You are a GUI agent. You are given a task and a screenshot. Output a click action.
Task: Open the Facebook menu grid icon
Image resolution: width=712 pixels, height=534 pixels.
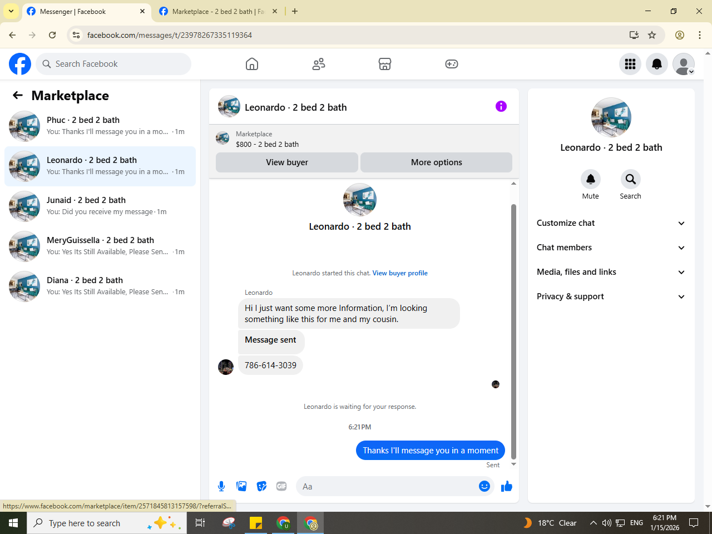[630, 64]
